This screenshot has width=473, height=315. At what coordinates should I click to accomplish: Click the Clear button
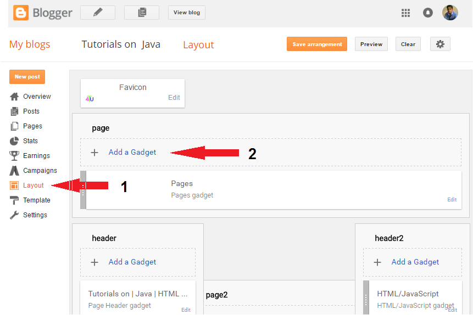point(408,44)
